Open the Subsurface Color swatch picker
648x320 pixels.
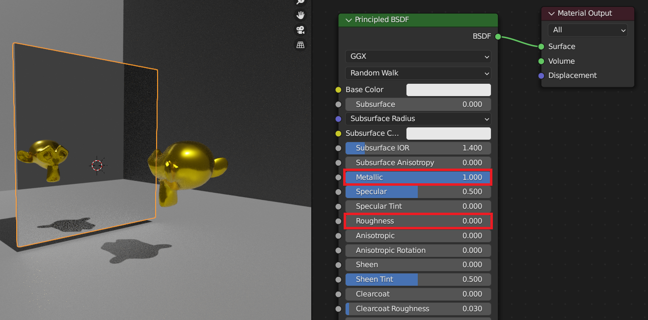click(x=449, y=133)
